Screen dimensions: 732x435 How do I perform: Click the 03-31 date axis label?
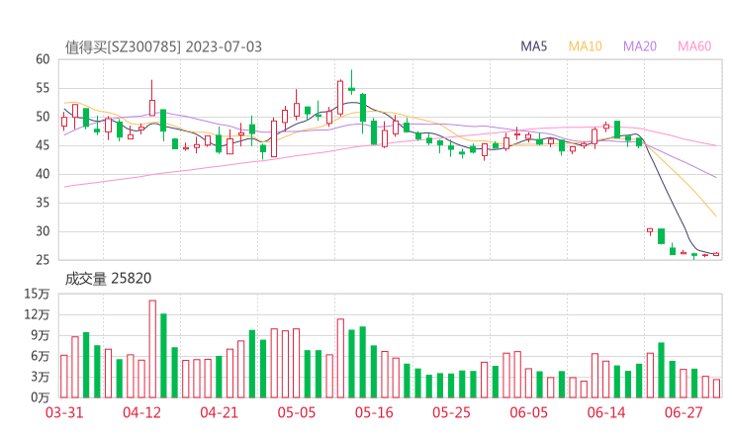coord(64,412)
